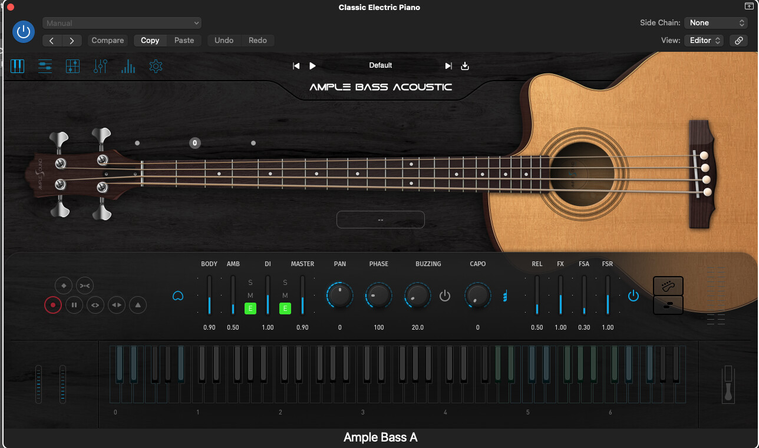Click the chord display box showing --

tap(381, 220)
